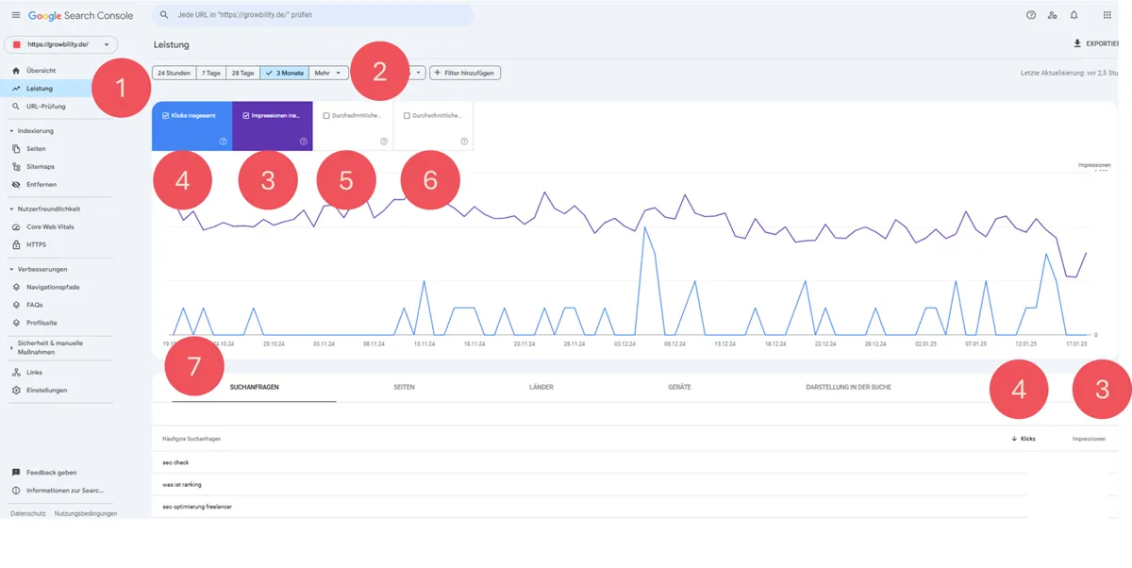Open the Datenschutz link
Screen dimensions: 1132x568
coord(26,513)
